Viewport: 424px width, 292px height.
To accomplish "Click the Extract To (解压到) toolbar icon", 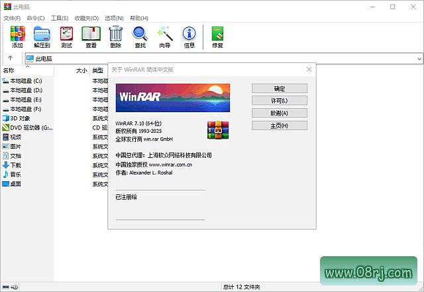I will (42, 34).
